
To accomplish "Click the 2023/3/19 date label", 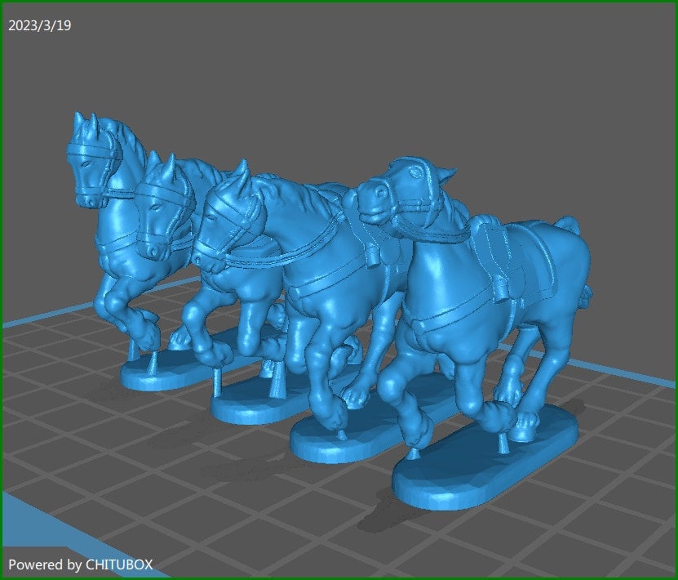I will tap(39, 25).
